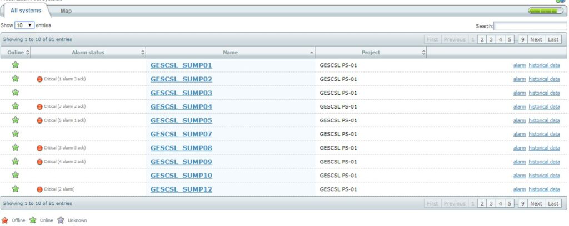Viewport: 569px width, 226px height.
Task: Click the critical alarm icon for GESCSL_SUMP08
Action: coord(39,148)
